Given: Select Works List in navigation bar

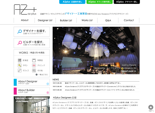Looking at the screenshot, I should (87, 20).
